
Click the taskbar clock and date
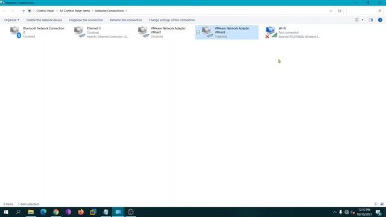[x=364, y=212]
